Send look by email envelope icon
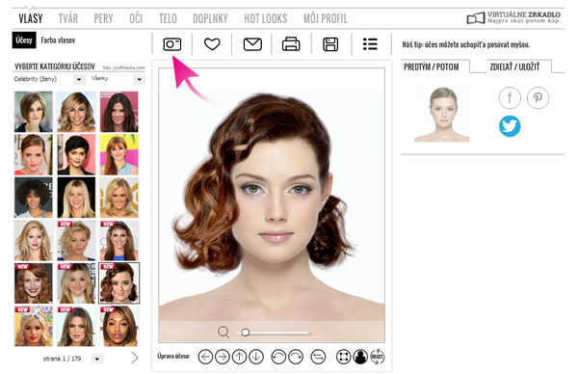 point(252,44)
